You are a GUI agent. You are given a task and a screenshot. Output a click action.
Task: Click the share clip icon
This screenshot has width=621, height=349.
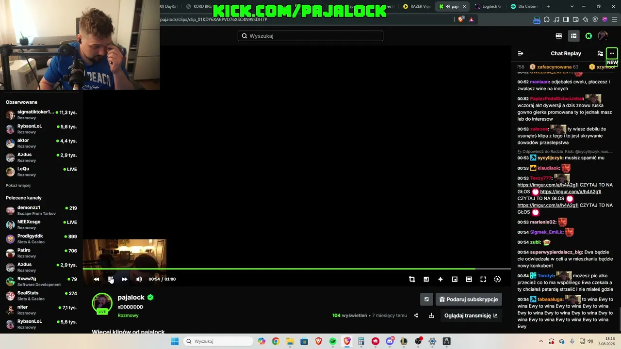[x=416, y=316]
